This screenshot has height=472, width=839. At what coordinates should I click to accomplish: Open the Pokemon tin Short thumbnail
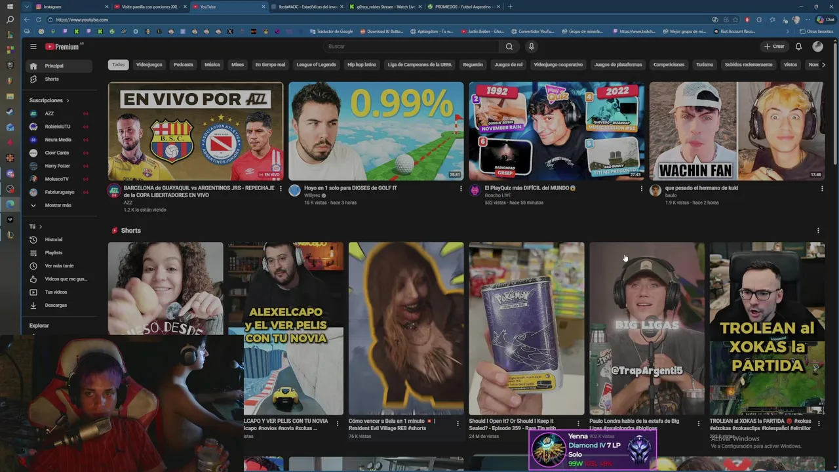[526, 328]
